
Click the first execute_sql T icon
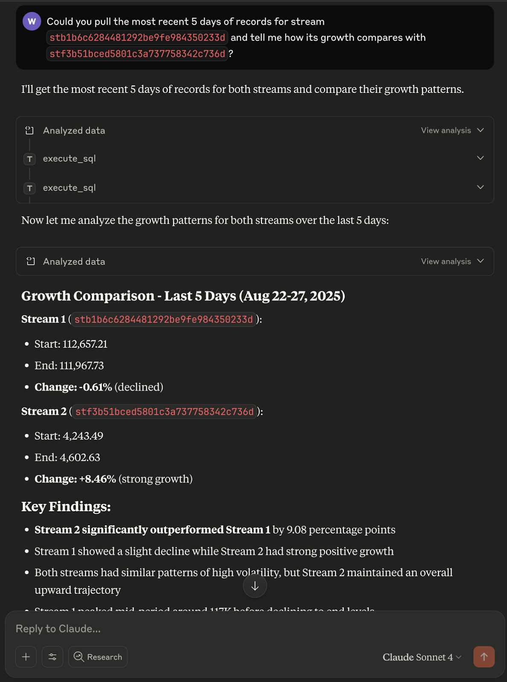[x=29, y=159]
